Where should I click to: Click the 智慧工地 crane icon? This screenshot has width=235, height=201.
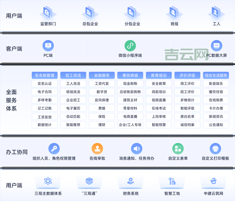(x=172, y=181)
